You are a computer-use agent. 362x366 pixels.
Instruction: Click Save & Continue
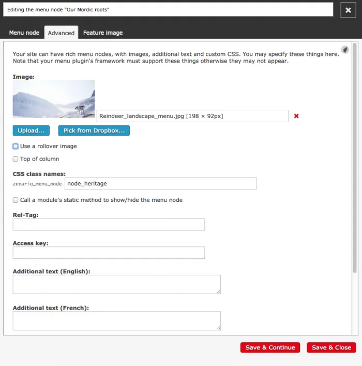tap(270, 347)
